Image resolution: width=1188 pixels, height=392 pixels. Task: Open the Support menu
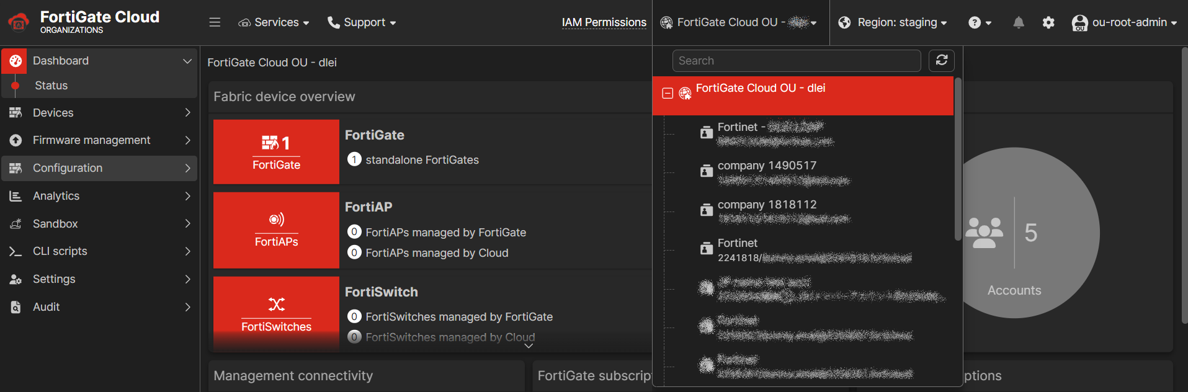[362, 22]
